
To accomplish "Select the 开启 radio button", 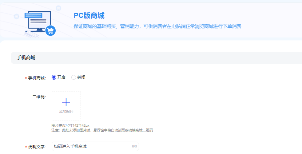I will point(54,77).
